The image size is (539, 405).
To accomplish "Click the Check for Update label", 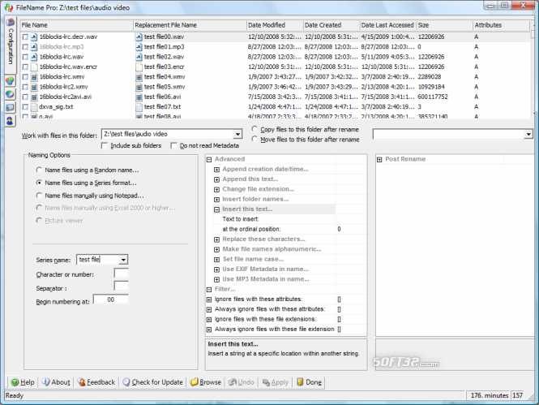I will coord(157,382).
